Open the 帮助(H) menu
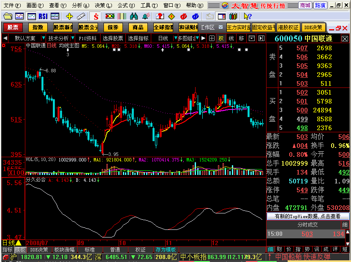The height and width of the screenshot is (262, 351). coord(195,5)
